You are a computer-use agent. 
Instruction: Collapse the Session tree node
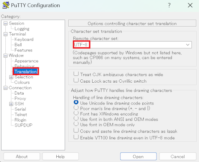pyautogui.click(x=6, y=23)
